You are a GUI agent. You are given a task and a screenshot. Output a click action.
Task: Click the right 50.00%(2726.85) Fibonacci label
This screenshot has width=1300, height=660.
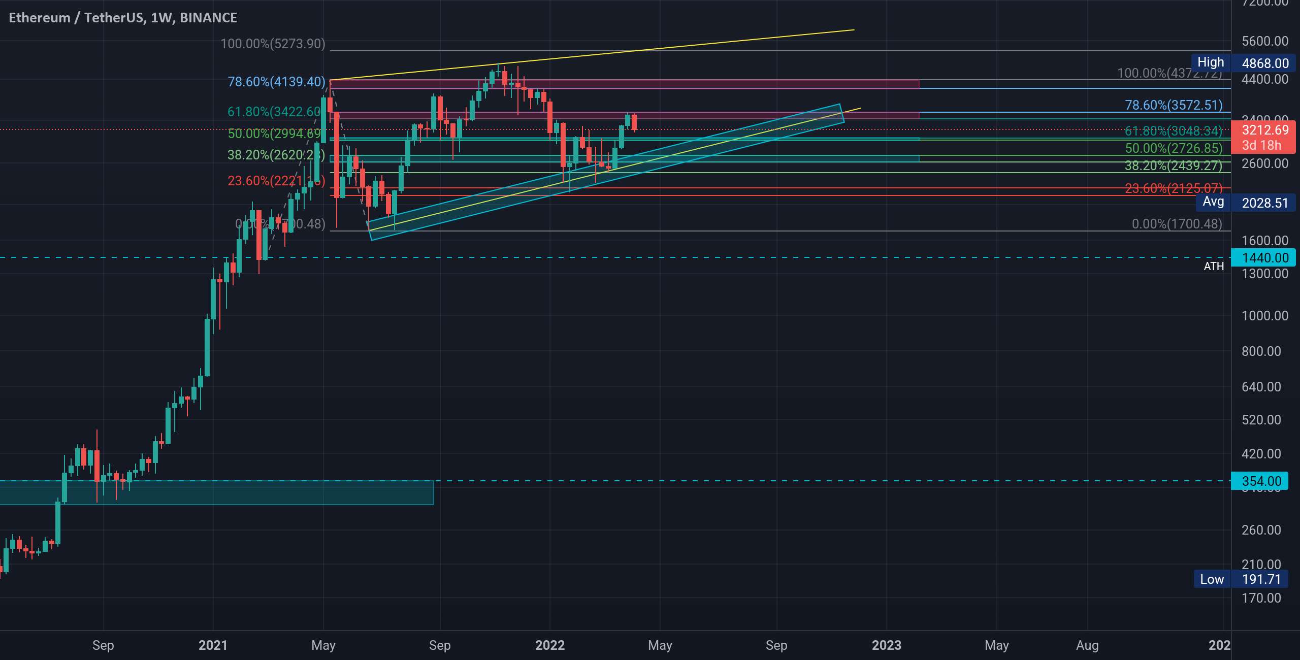click(1174, 148)
